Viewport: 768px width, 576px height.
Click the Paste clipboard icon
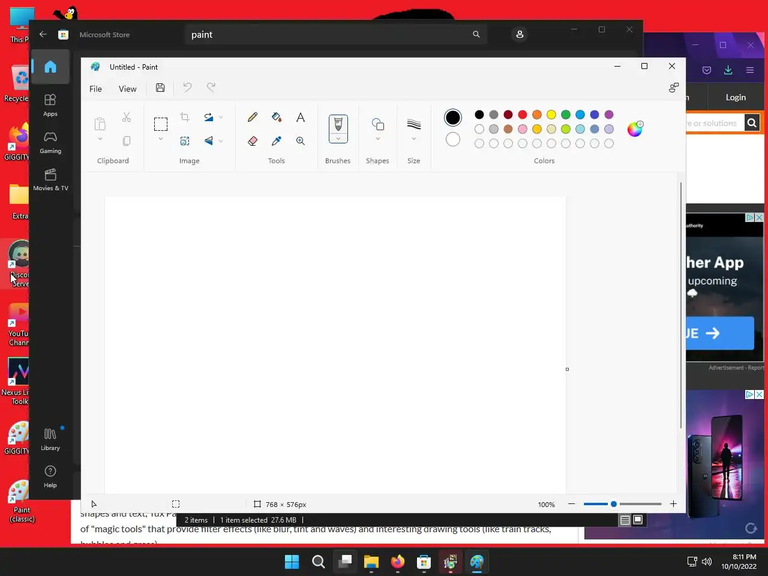point(100,124)
